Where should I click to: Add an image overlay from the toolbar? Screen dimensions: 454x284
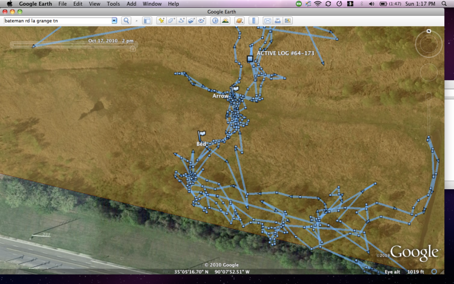tap(191, 20)
